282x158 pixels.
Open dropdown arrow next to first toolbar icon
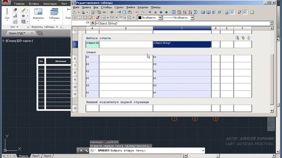78,12
